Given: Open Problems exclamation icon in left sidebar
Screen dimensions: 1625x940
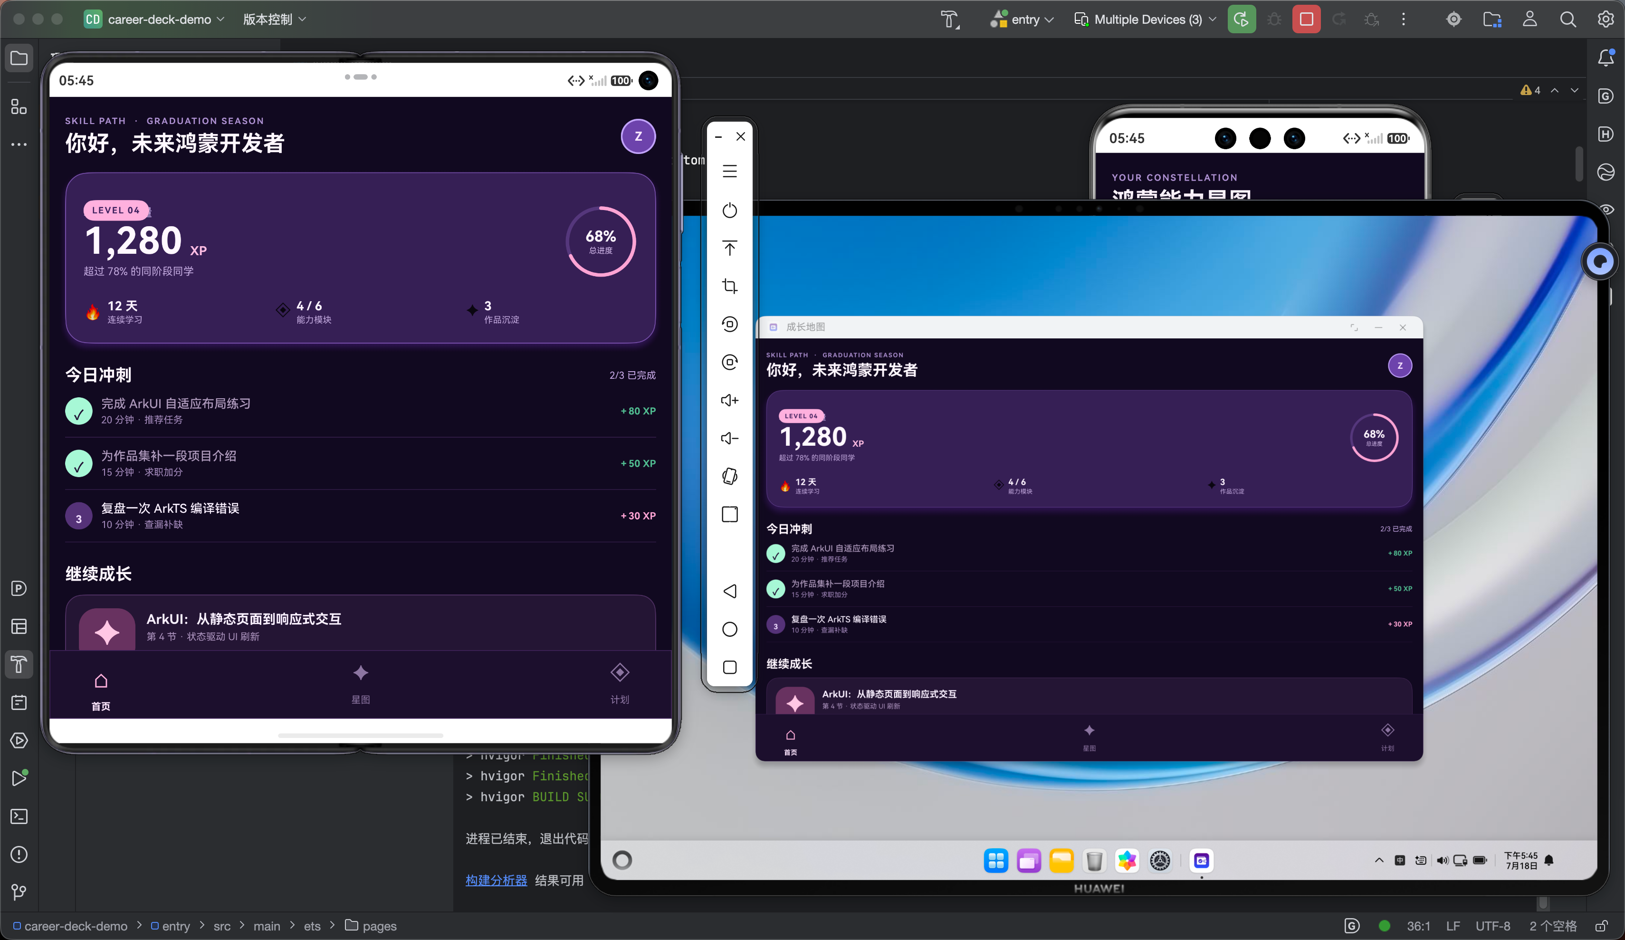Looking at the screenshot, I should [19, 855].
